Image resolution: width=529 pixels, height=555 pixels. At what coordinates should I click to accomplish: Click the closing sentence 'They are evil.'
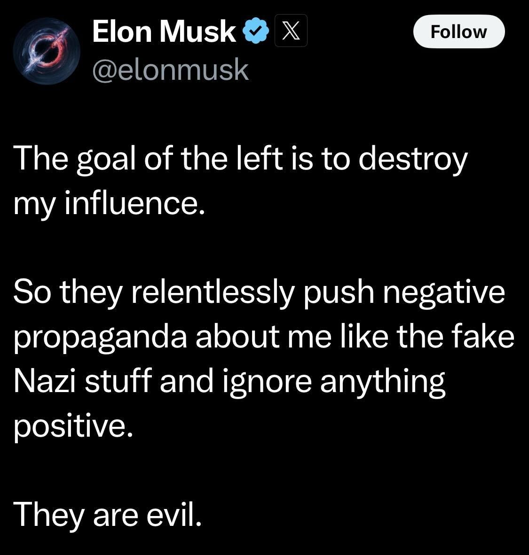[108, 515]
